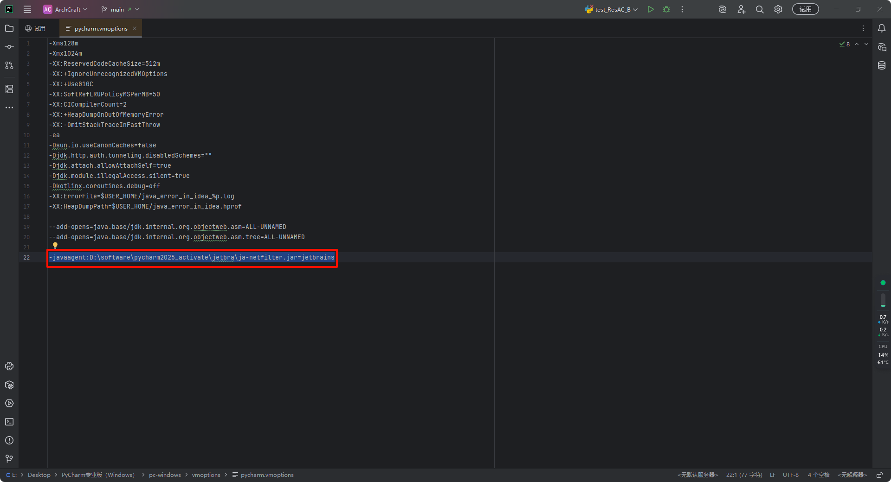Change encoding via UTF-8 status item
Image resolution: width=891 pixels, height=482 pixels.
791,475
